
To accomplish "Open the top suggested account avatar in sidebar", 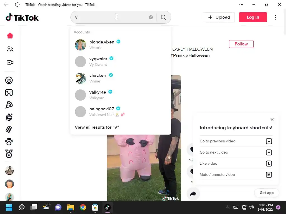I will tap(9, 171).
